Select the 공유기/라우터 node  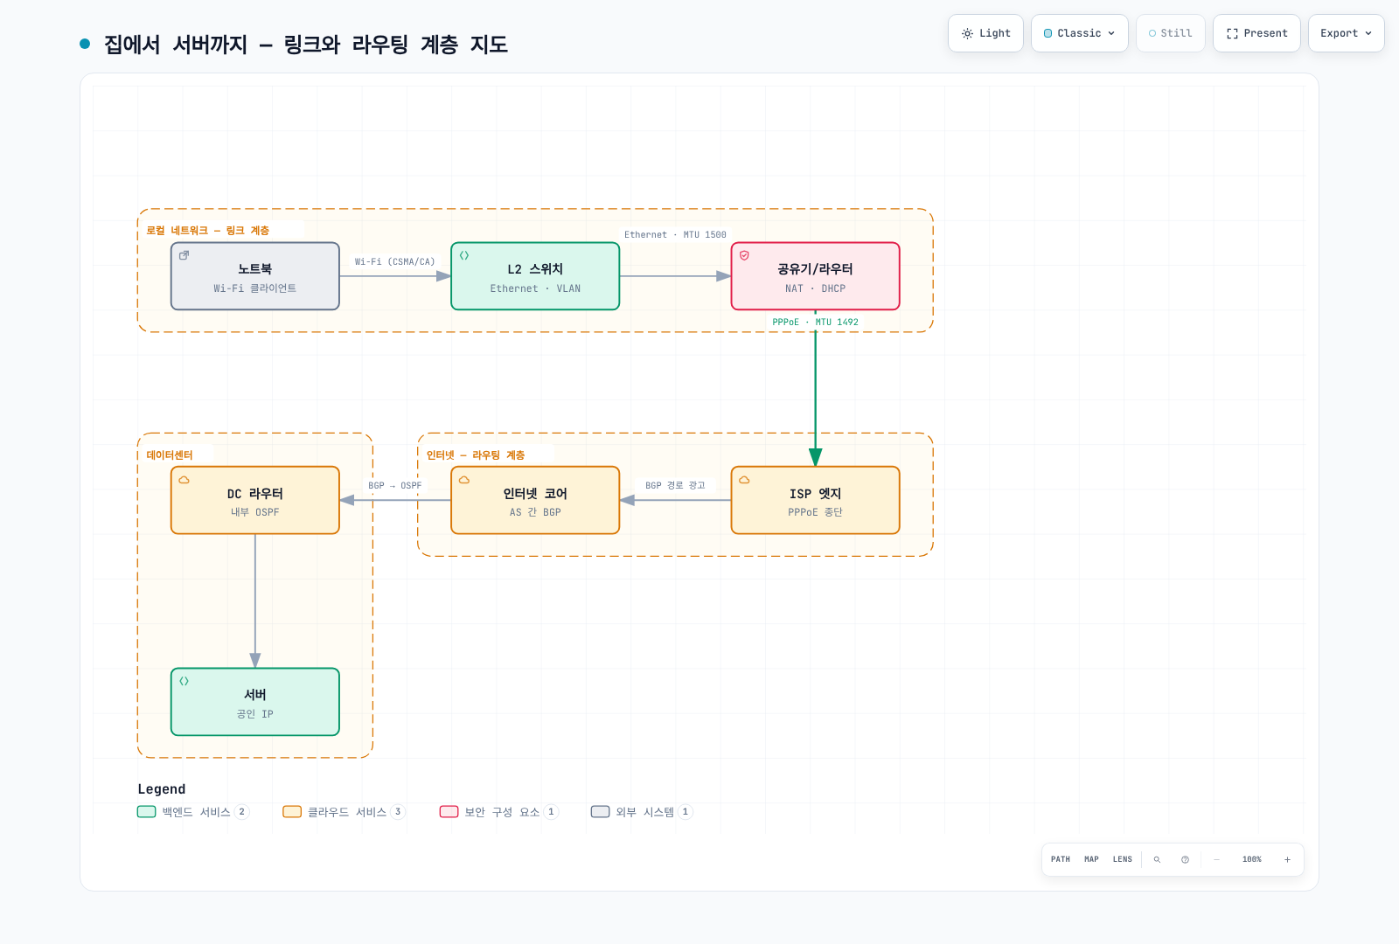coord(815,276)
